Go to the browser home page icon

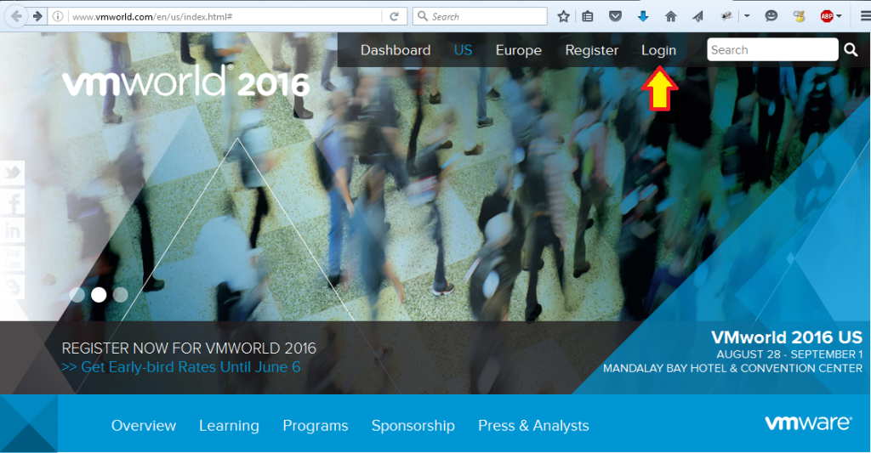670,16
